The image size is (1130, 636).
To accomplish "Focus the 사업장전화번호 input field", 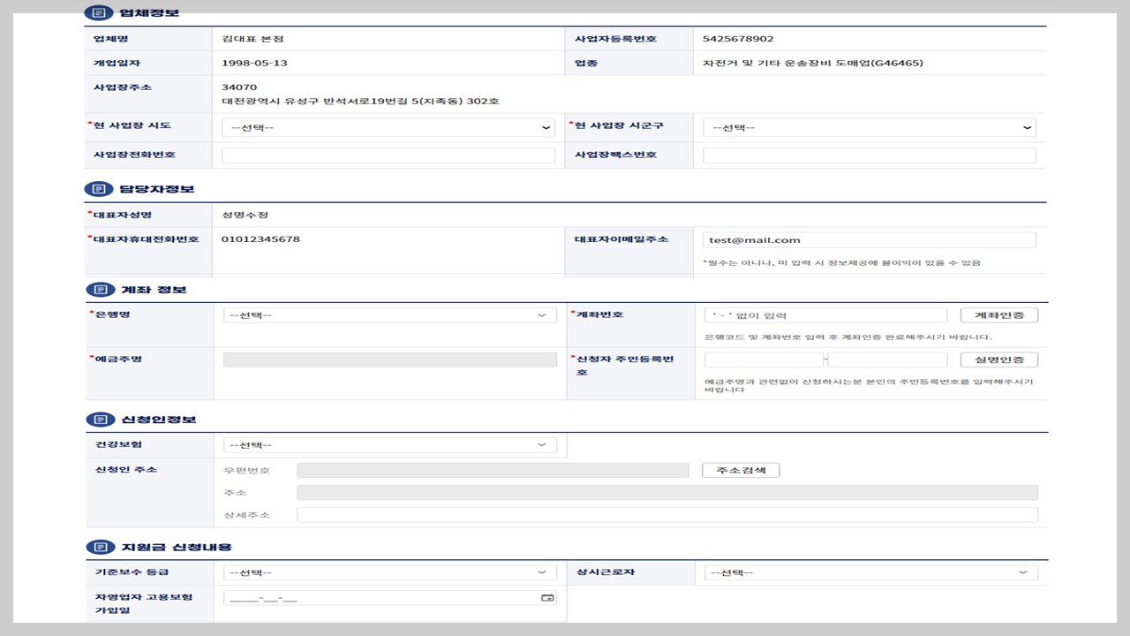I will (388, 155).
